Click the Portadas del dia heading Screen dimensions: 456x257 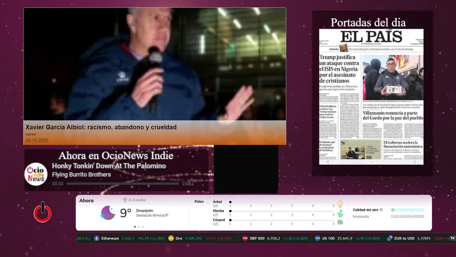tap(368, 22)
